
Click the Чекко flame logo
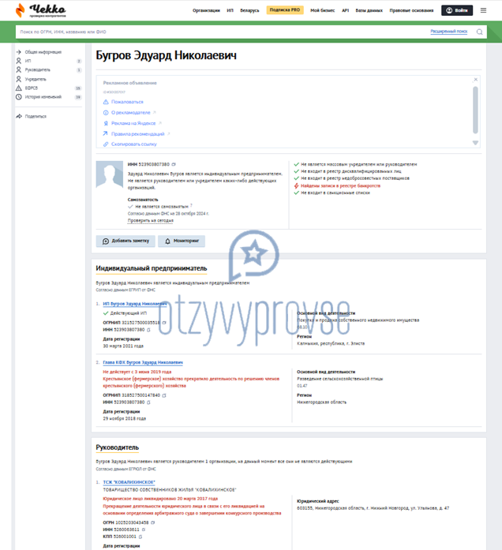21,10
